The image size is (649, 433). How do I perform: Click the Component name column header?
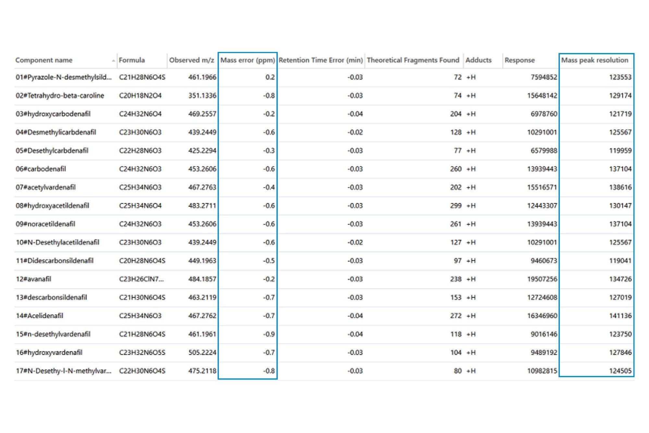pyautogui.click(x=44, y=60)
